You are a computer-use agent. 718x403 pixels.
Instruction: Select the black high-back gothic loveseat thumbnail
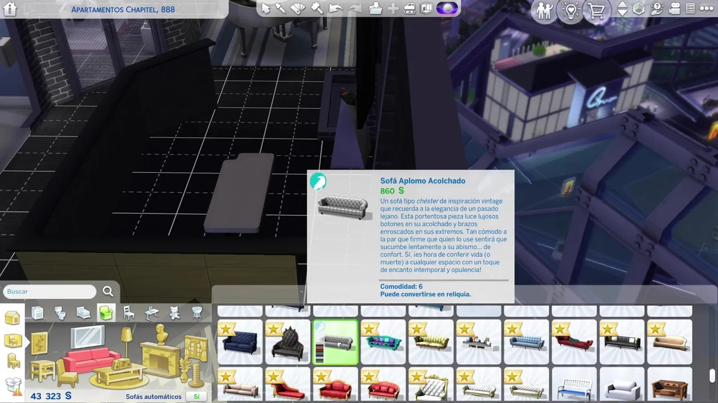coord(288,342)
